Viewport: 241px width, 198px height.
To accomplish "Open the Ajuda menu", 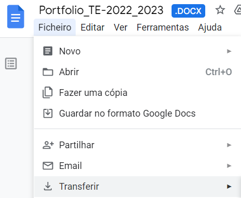I will (x=210, y=27).
